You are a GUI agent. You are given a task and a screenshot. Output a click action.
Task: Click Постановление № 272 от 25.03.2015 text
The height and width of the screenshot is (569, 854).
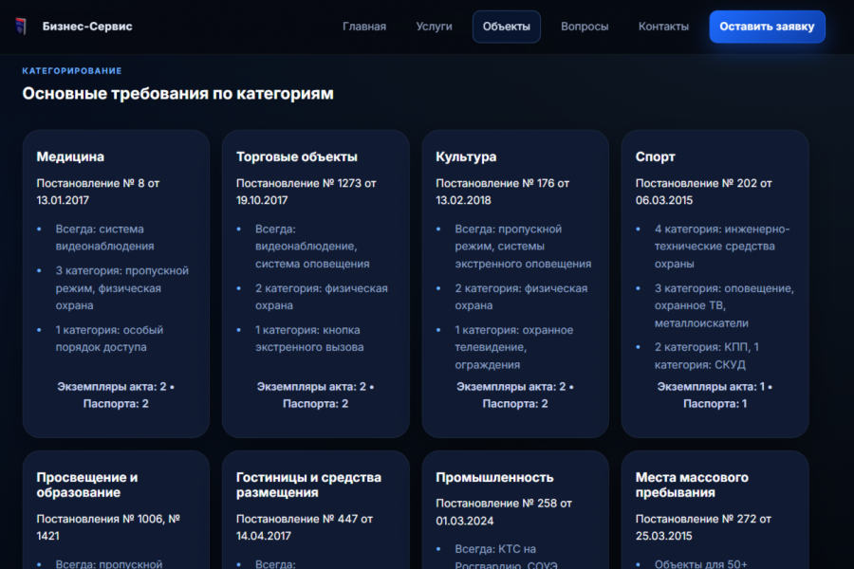coord(703,527)
